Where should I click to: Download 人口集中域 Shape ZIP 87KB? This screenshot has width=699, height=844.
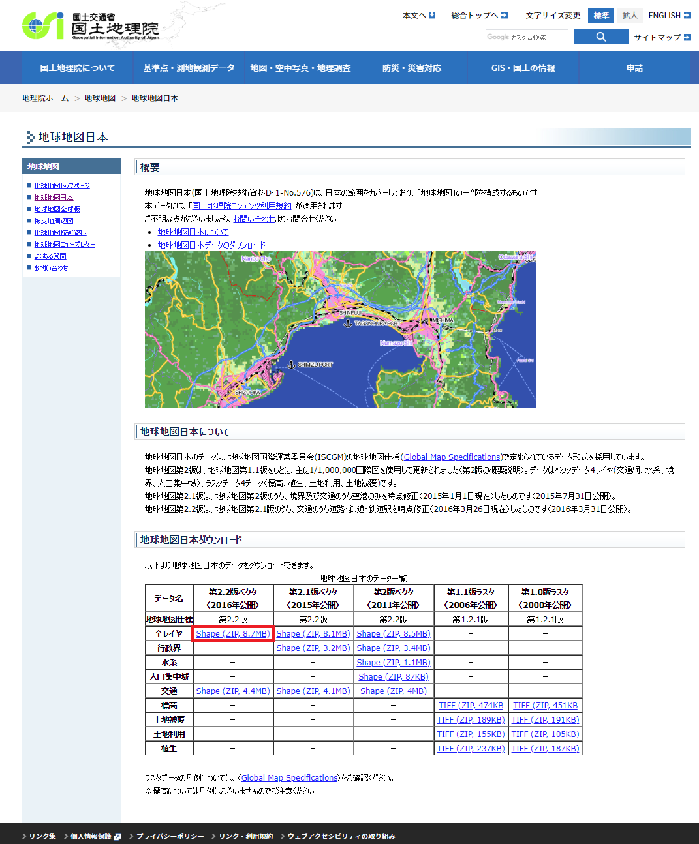click(393, 677)
